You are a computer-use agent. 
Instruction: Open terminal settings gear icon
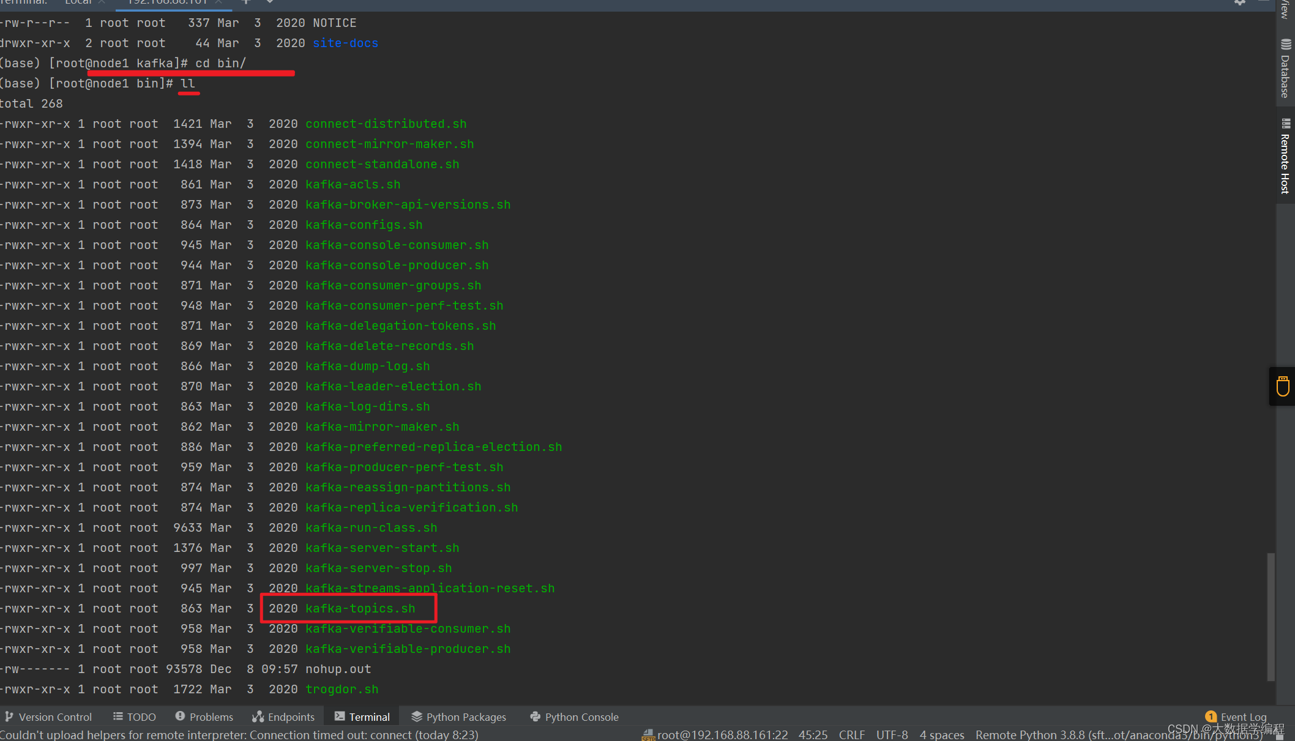tap(1239, 2)
